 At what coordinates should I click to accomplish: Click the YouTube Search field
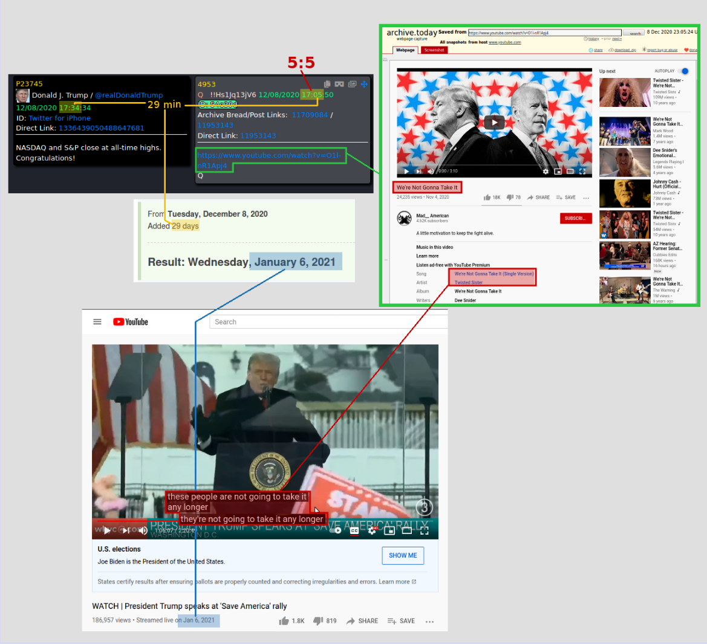(328, 321)
